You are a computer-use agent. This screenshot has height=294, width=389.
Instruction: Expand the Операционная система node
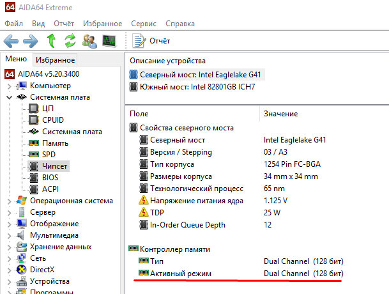(9, 201)
